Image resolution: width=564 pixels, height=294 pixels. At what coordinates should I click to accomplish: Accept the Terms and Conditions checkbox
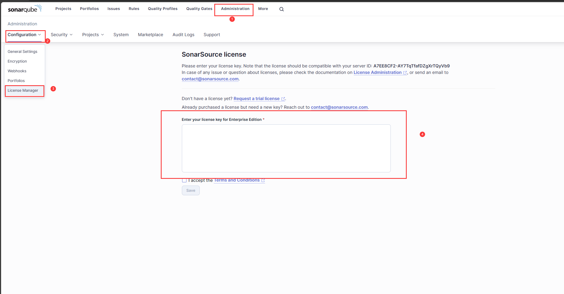click(x=184, y=180)
